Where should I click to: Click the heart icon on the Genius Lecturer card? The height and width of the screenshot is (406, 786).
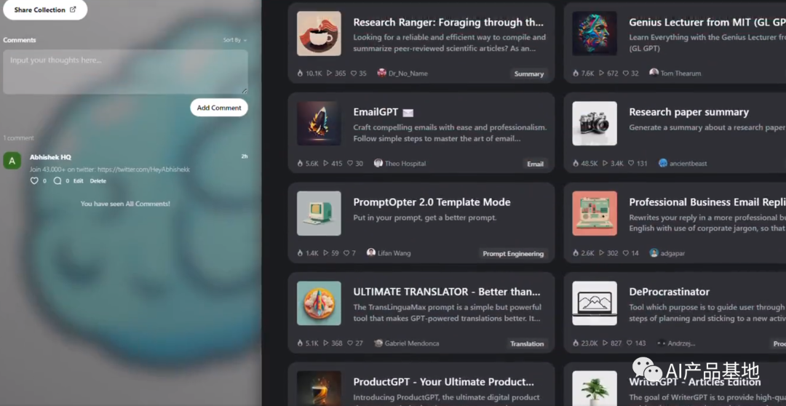626,73
